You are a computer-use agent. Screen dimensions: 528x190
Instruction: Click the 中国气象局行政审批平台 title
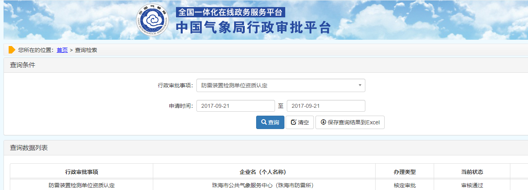pos(253,28)
